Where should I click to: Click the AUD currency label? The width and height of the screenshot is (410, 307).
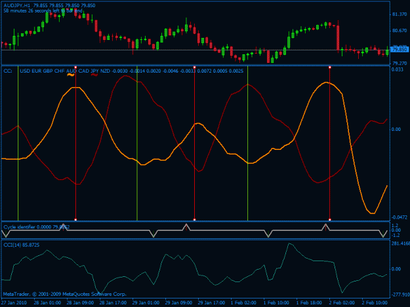(x=72, y=71)
